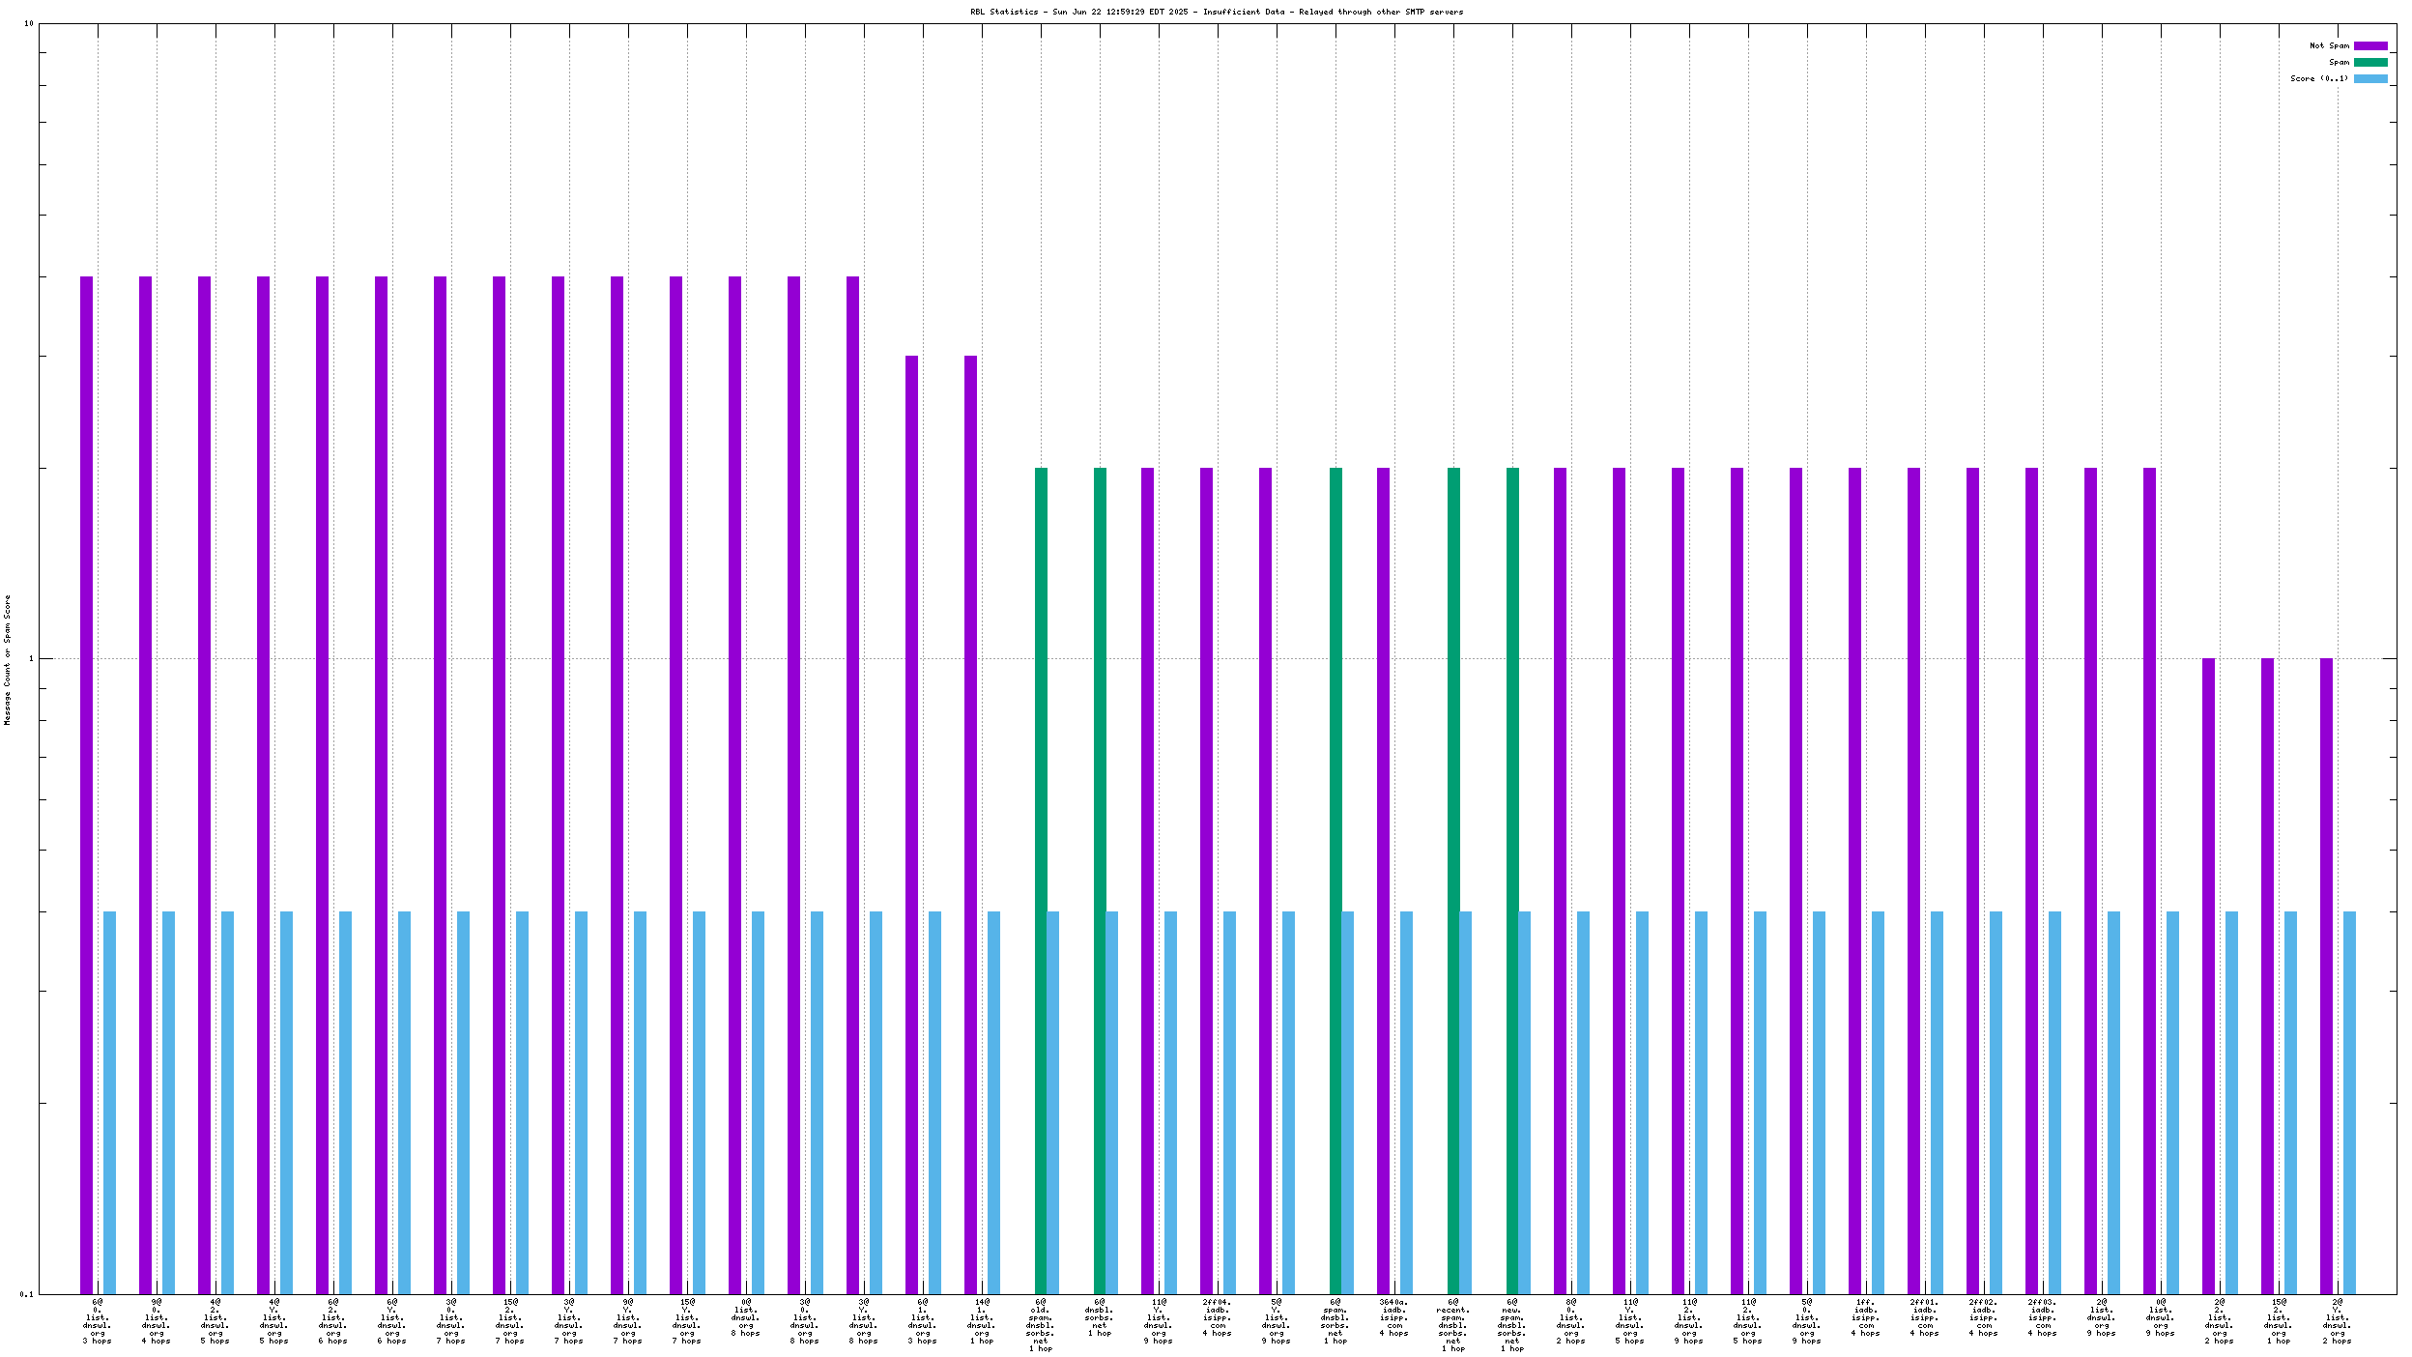This screenshot has height=1357, width=2412.
Task: Click the 'Score (0..1)' legend label
Action: [x=2318, y=78]
